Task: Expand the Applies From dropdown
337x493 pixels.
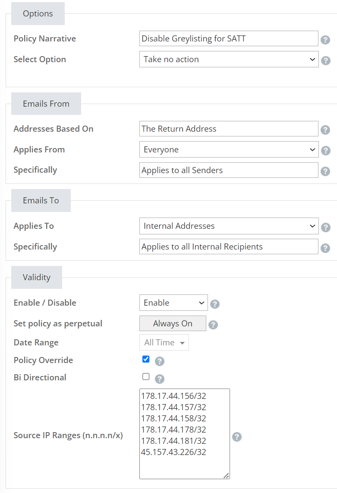Action: 229,149
